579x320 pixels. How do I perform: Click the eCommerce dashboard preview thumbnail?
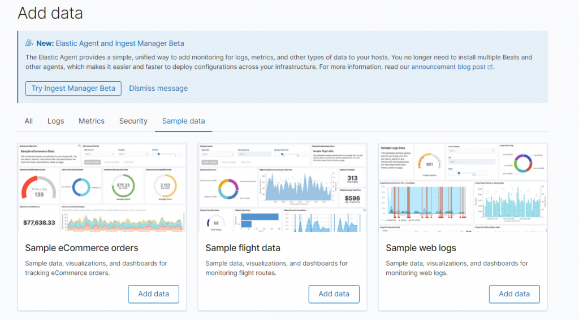click(102, 187)
